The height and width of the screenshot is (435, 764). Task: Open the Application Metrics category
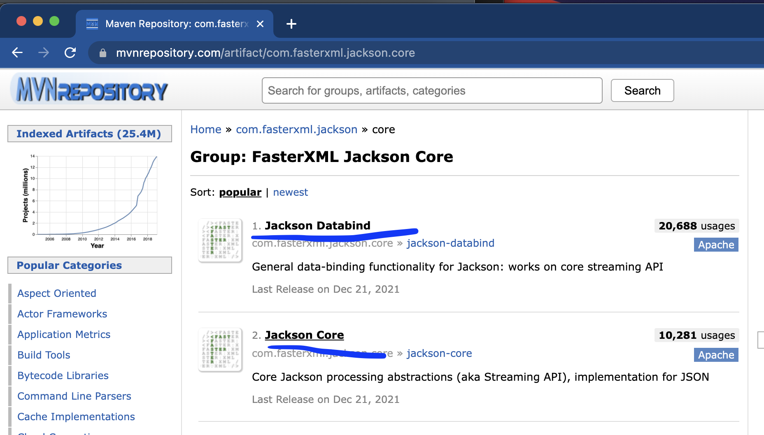click(64, 334)
